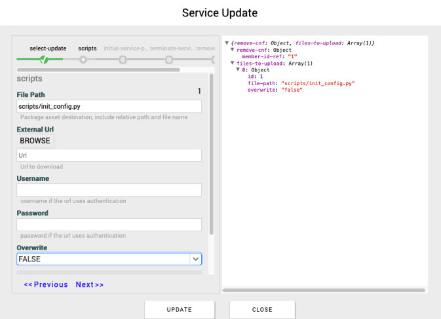Click the File Path input field
Viewport: 441px width, 319px height.
pyautogui.click(x=109, y=107)
